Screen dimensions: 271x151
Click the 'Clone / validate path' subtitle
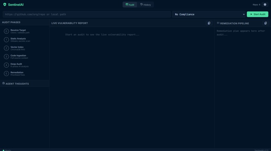tap(20, 33)
